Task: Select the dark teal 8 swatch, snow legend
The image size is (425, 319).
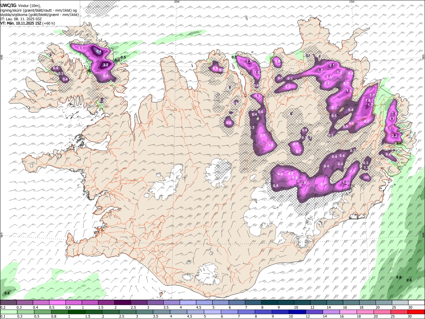Action: pyautogui.click(x=269, y=302)
